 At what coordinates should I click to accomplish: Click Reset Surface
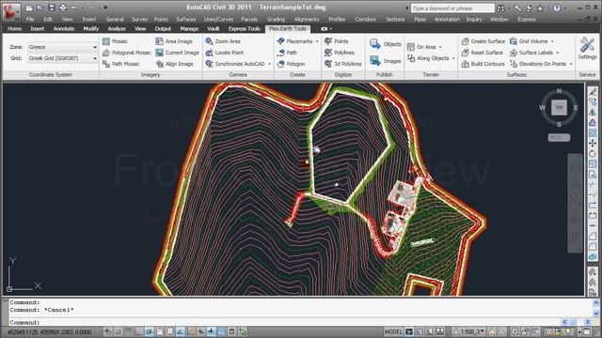click(x=483, y=53)
